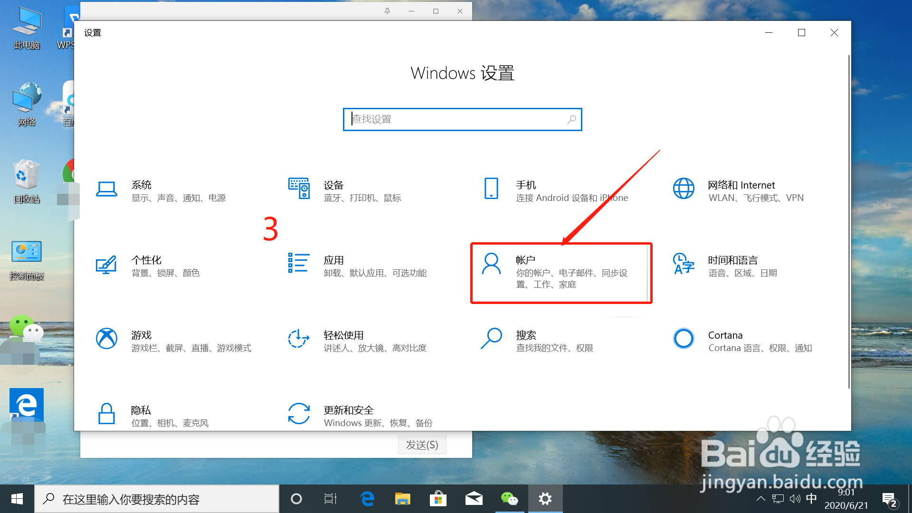
Task: Click taskbar search box 在这里输入你要搜索的内容
Action: point(157,499)
